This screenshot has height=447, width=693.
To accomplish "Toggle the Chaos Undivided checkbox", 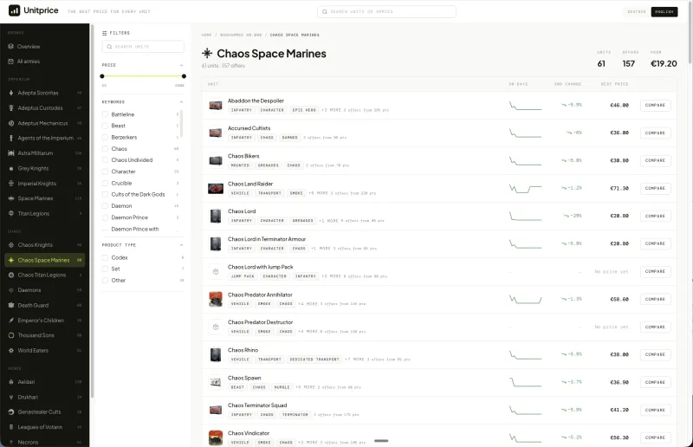I will tap(105, 160).
